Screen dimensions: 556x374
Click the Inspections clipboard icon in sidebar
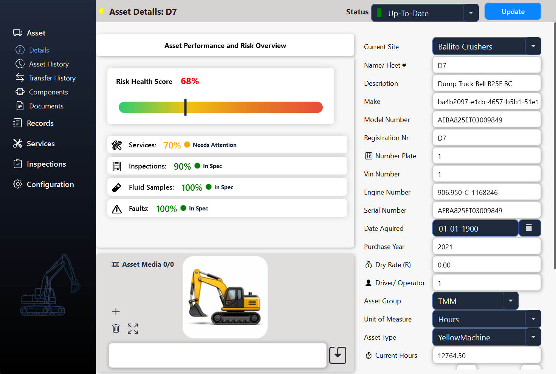click(x=18, y=164)
